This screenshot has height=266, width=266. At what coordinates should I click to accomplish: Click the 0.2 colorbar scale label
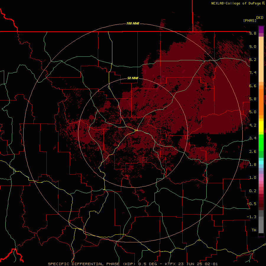(253, 191)
